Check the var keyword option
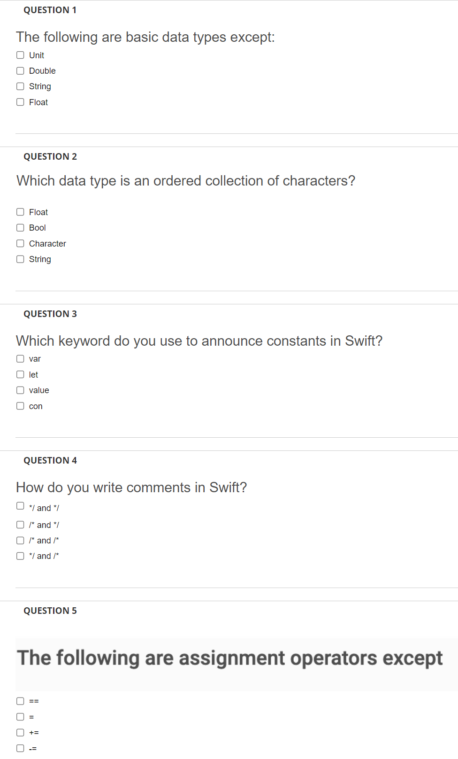 click(20, 359)
